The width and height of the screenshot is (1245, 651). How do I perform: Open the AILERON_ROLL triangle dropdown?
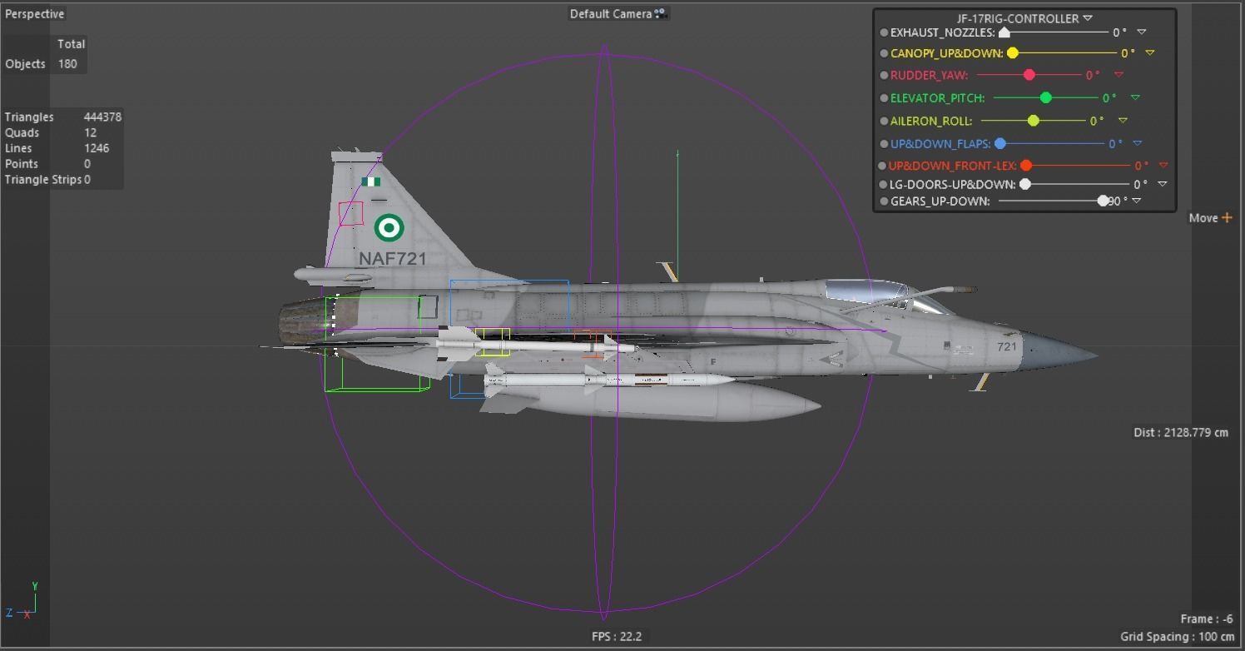(1123, 122)
